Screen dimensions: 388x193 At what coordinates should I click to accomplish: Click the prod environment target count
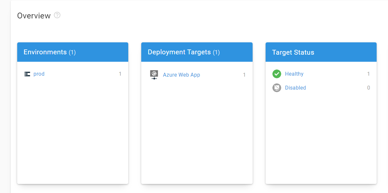click(x=120, y=74)
